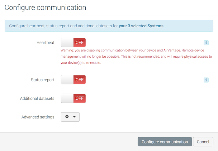218x151 pixels.
Task: Click the info icon beside Heartbeat
Action: [x=206, y=43]
